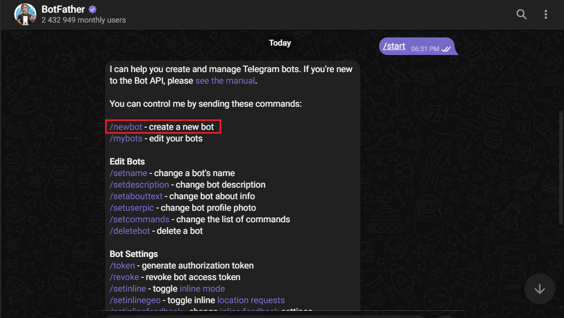
Task: Select the /deletebot command
Action: (130, 231)
